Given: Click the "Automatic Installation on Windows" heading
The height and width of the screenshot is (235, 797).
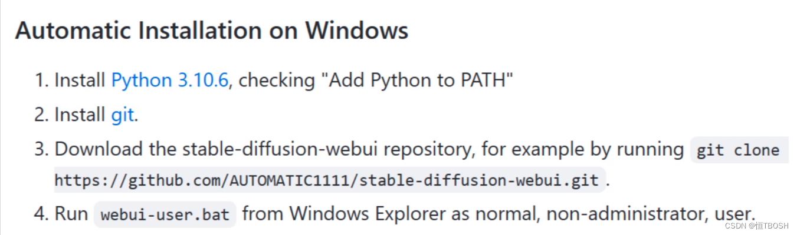Looking at the screenshot, I should pyautogui.click(x=212, y=31).
